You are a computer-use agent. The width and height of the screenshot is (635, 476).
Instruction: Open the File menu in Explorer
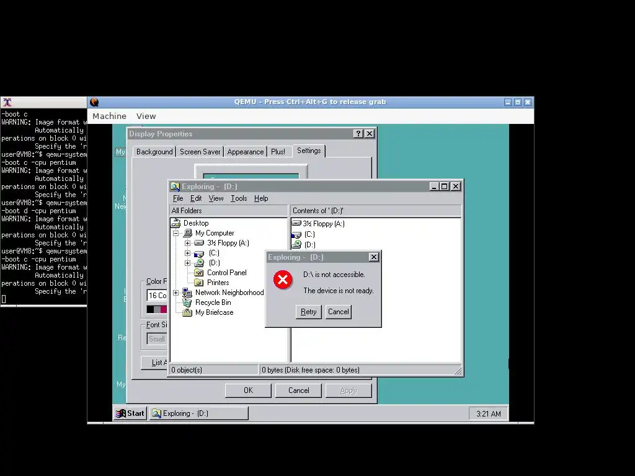[x=178, y=198]
